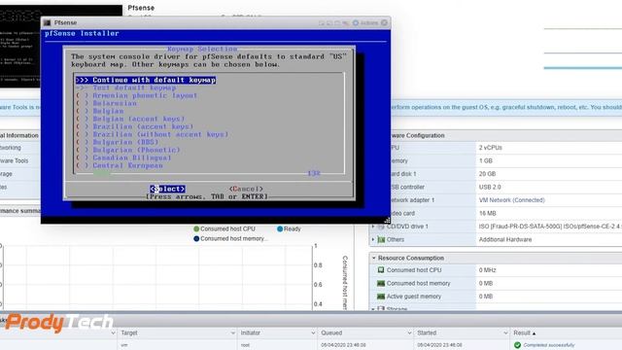Viewport: 622px width, 350px height.
Task: Click the keymap list 13% scroll indicator
Action: (313, 173)
